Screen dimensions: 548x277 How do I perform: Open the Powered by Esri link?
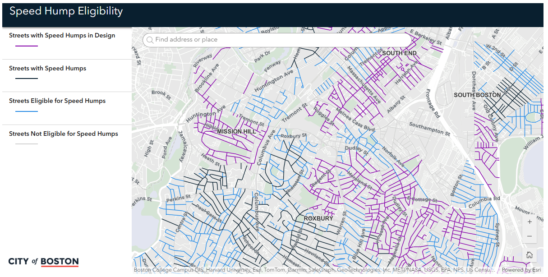click(522, 270)
